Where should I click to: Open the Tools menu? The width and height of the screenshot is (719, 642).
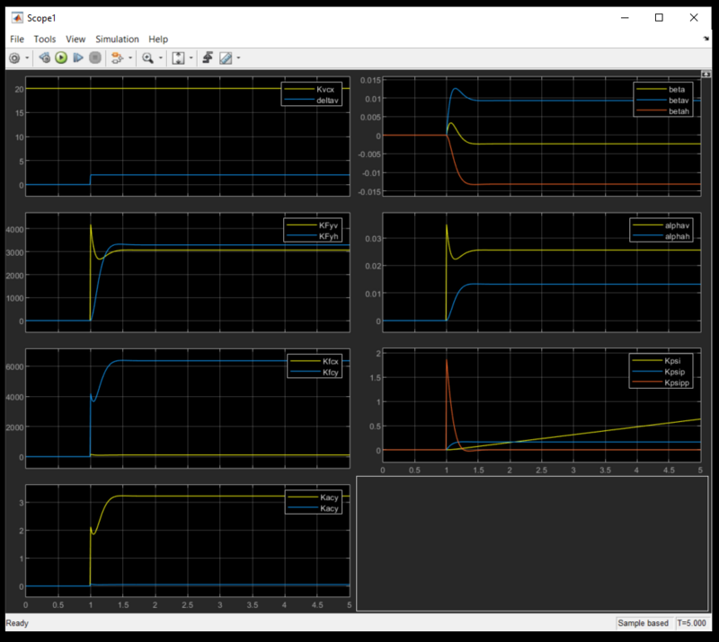(x=45, y=40)
